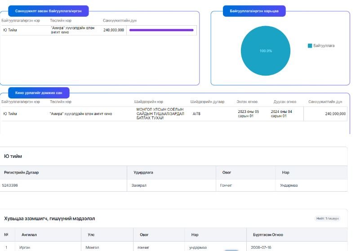The width and height of the screenshot is (356, 251).
Task: Click the Ангилал column header in shareholders table
Action: click(x=29, y=234)
